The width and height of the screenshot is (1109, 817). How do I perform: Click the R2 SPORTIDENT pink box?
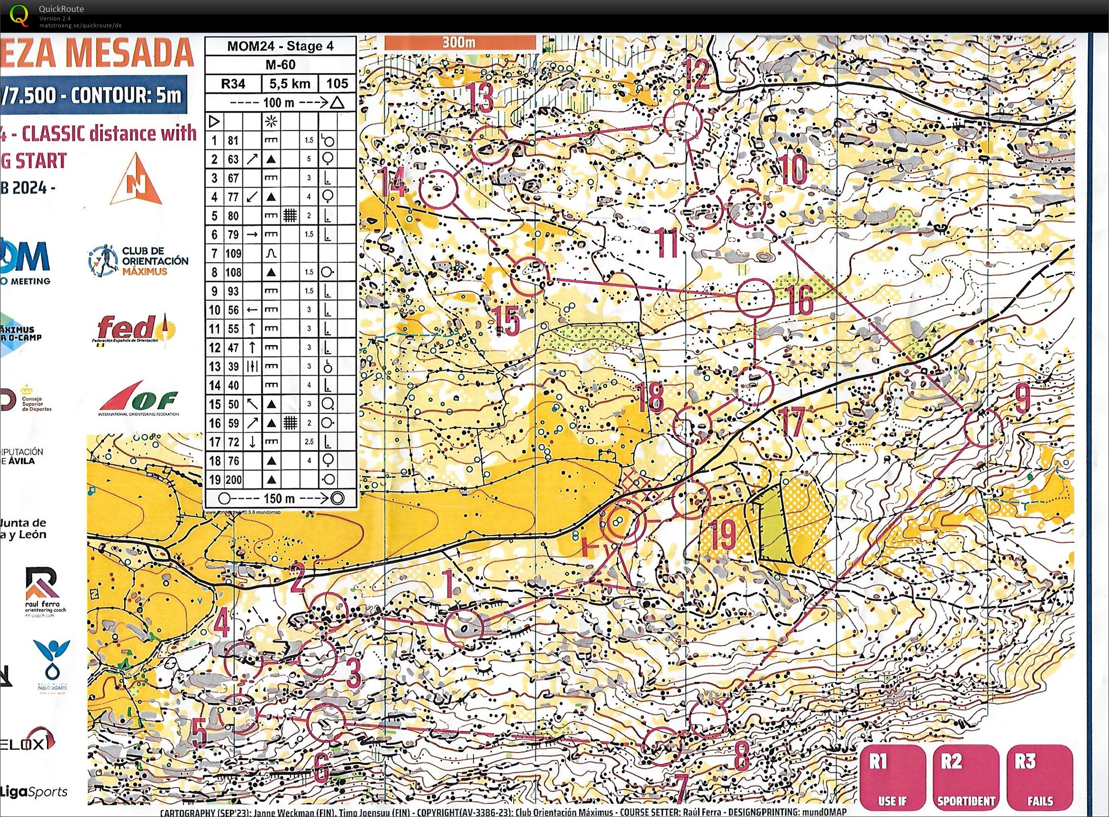[x=966, y=777]
